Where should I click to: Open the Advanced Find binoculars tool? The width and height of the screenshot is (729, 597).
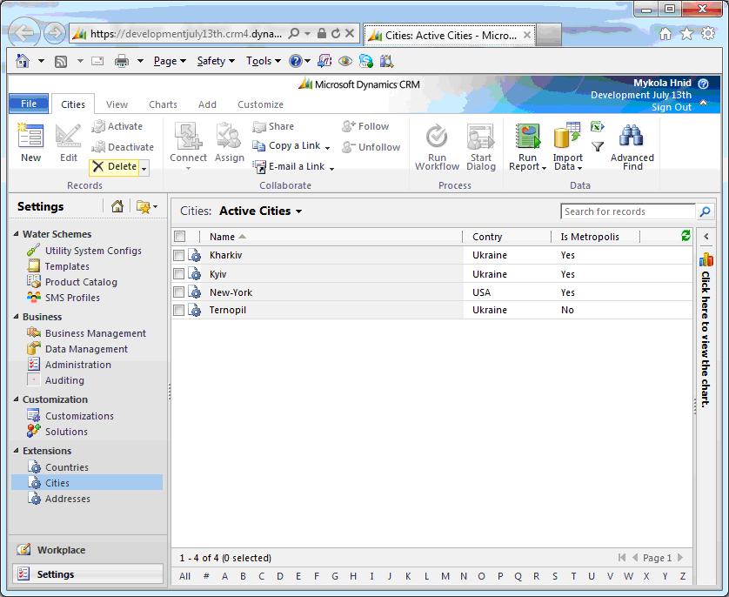coord(632,146)
